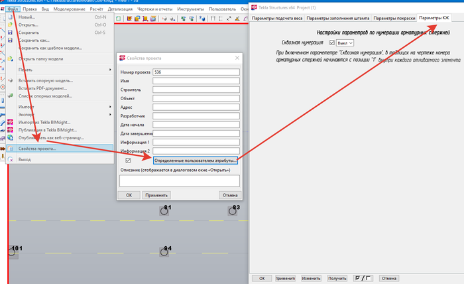Click the Номер проекта field containing 536
Screen dimensions: 464x284
[x=196, y=72]
